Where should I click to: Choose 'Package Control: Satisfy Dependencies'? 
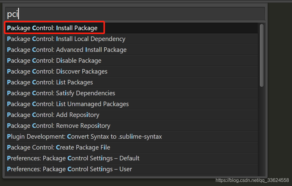[131, 93]
